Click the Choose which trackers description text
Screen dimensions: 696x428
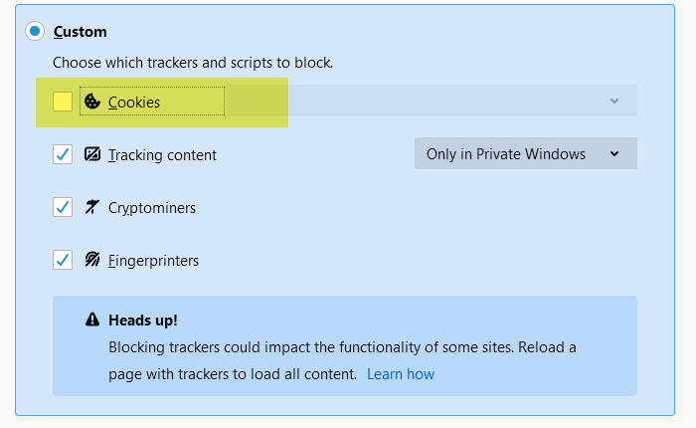pos(193,63)
